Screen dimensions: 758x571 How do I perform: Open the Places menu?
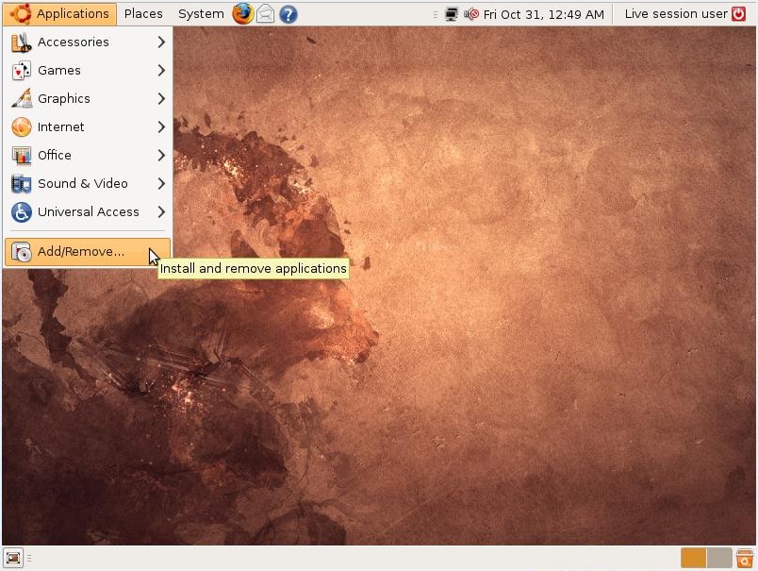tap(143, 13)
